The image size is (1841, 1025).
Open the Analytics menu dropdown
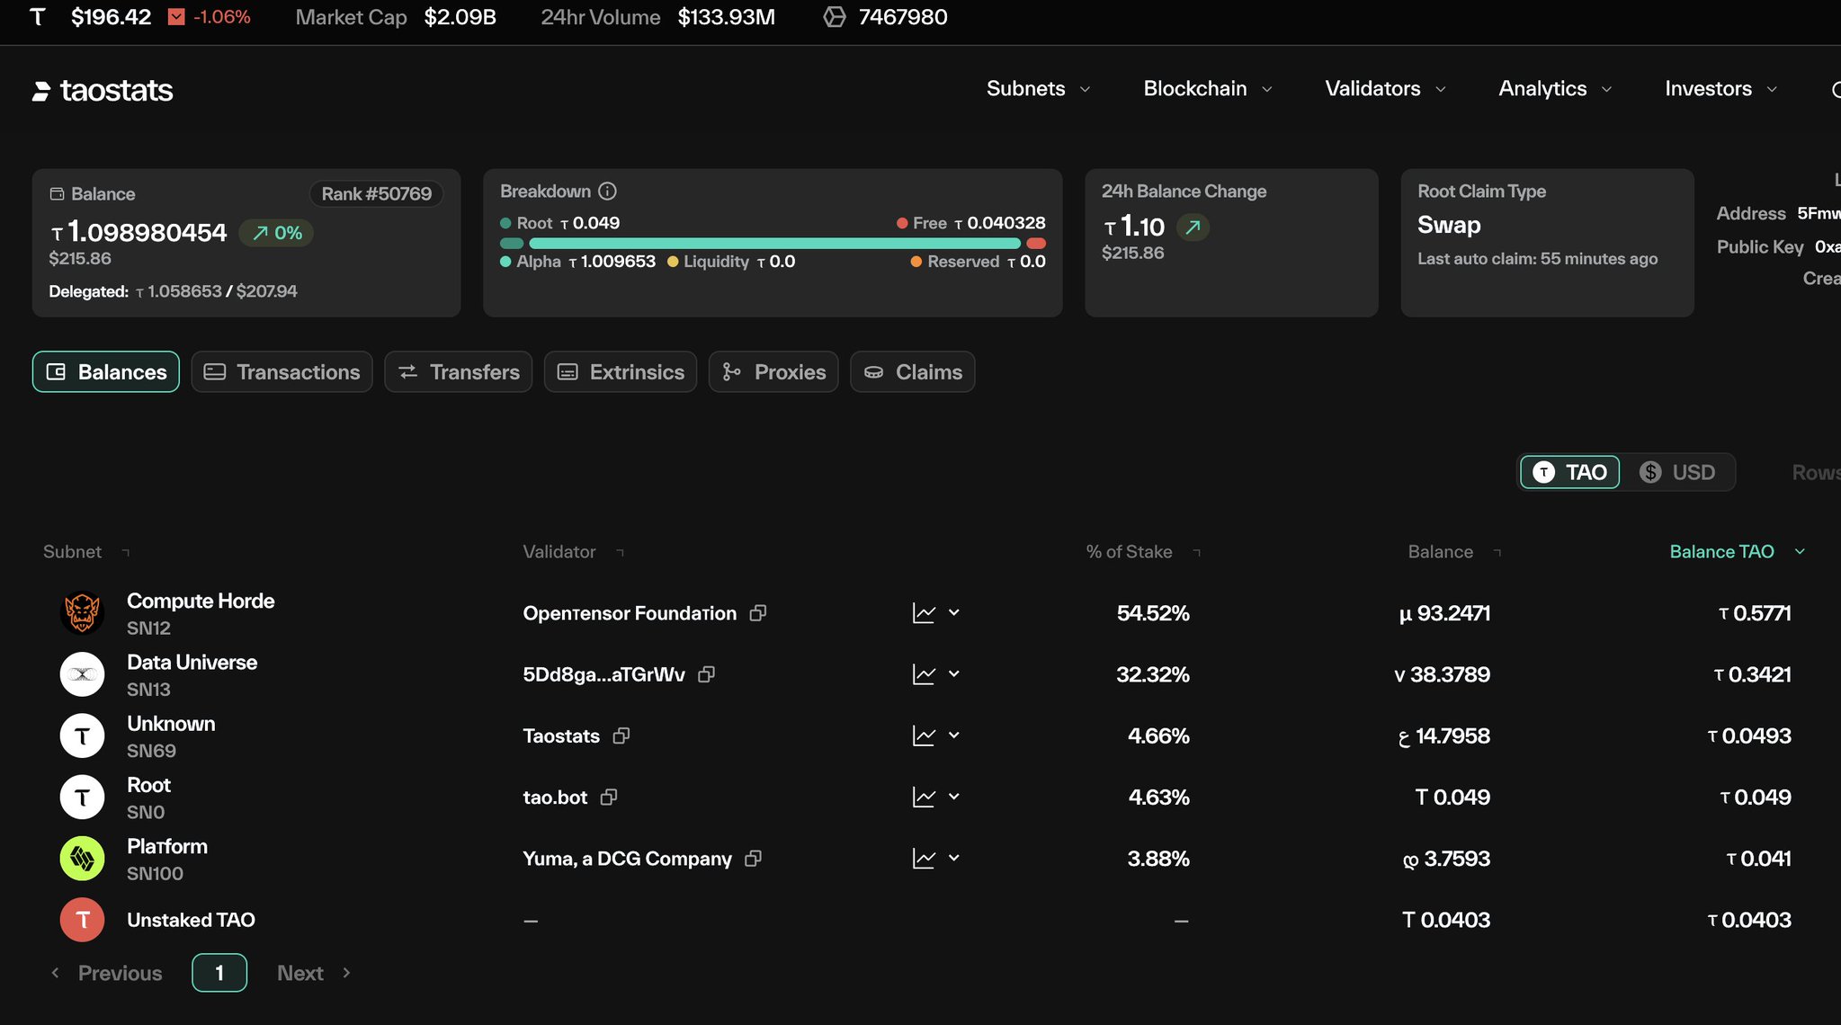point(1554,89)
